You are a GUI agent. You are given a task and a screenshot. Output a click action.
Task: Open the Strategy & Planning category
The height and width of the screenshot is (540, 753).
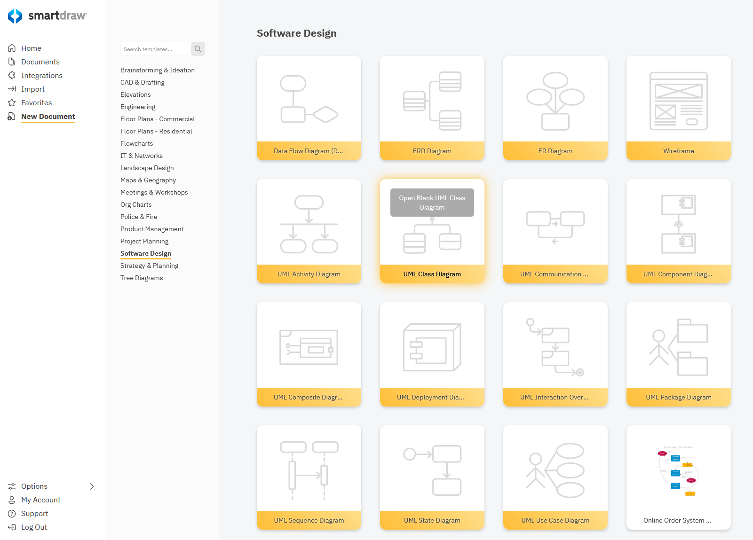(149, 266)
